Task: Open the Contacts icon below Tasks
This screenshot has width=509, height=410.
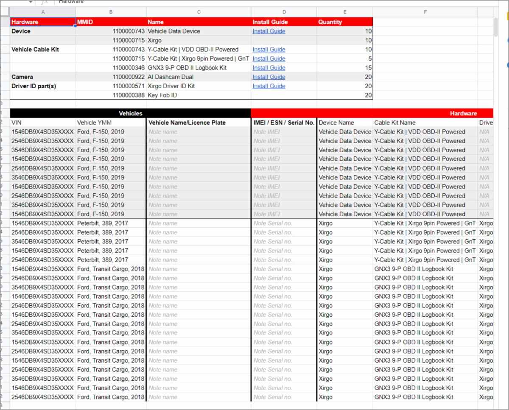Action: [507, 65]
